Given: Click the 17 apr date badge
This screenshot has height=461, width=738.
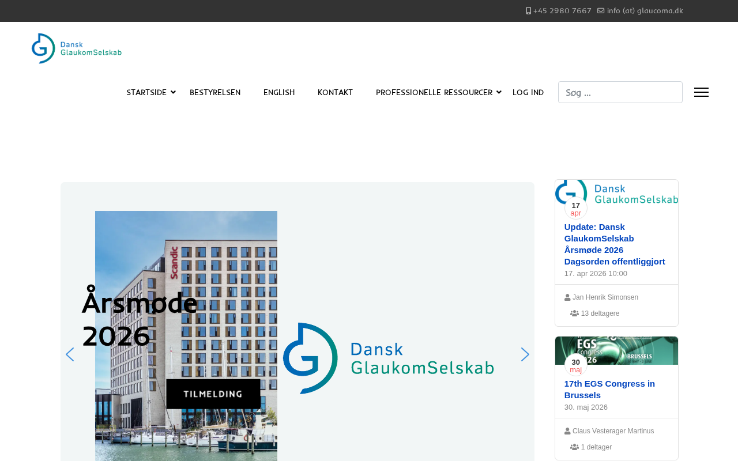Looking at the screenshot, I should [576, 209].
